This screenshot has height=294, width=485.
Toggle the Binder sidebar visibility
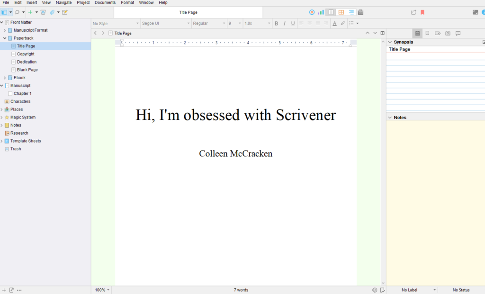[4, 12]
